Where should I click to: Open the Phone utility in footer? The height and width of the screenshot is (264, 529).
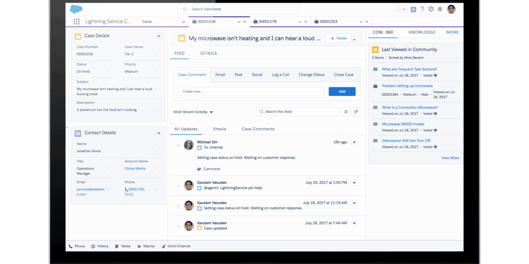(77, 246)
